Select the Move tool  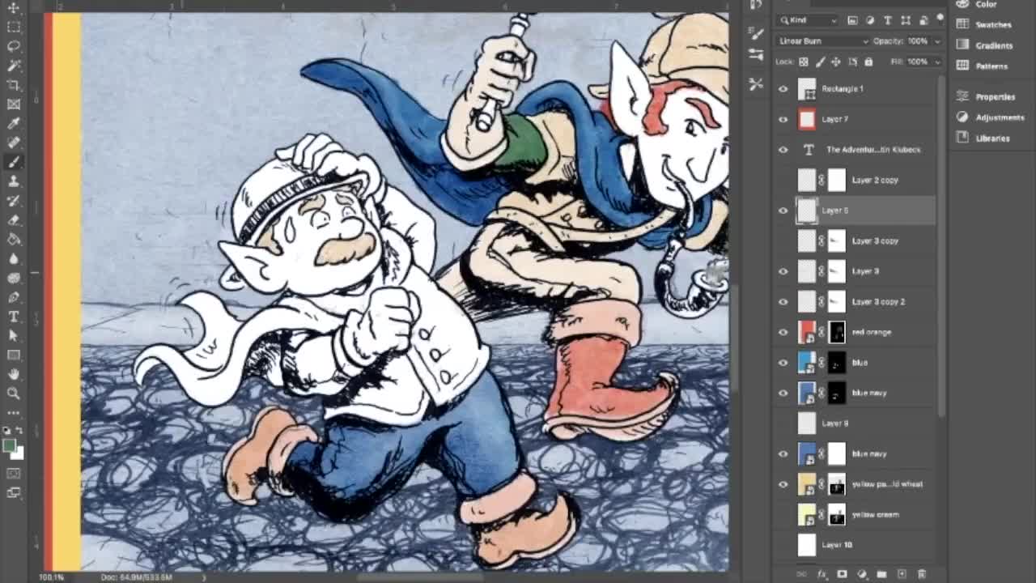[14, 7]
